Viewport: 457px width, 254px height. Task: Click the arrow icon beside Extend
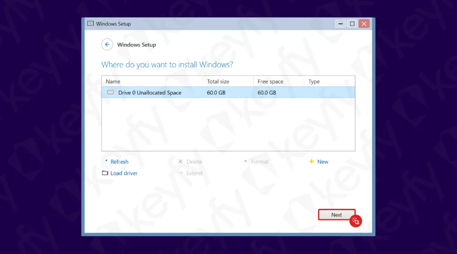point(181,173)
